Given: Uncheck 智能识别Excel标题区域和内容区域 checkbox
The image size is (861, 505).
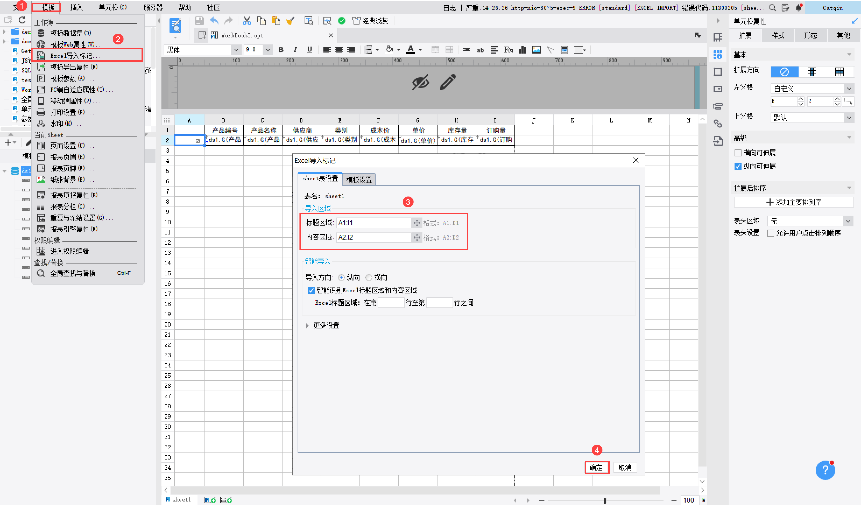Looking at the screenshot, I should click(311, 290).
